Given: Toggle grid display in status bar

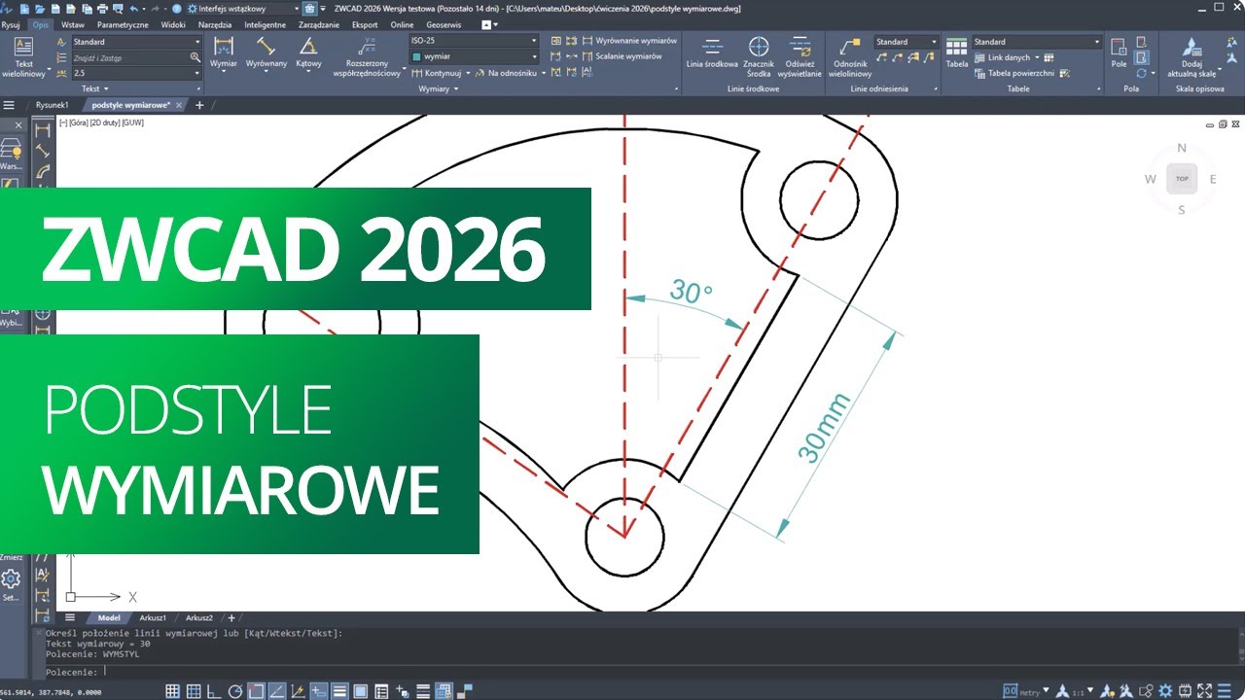Looking at the screenshot, I should click(193, 691).
